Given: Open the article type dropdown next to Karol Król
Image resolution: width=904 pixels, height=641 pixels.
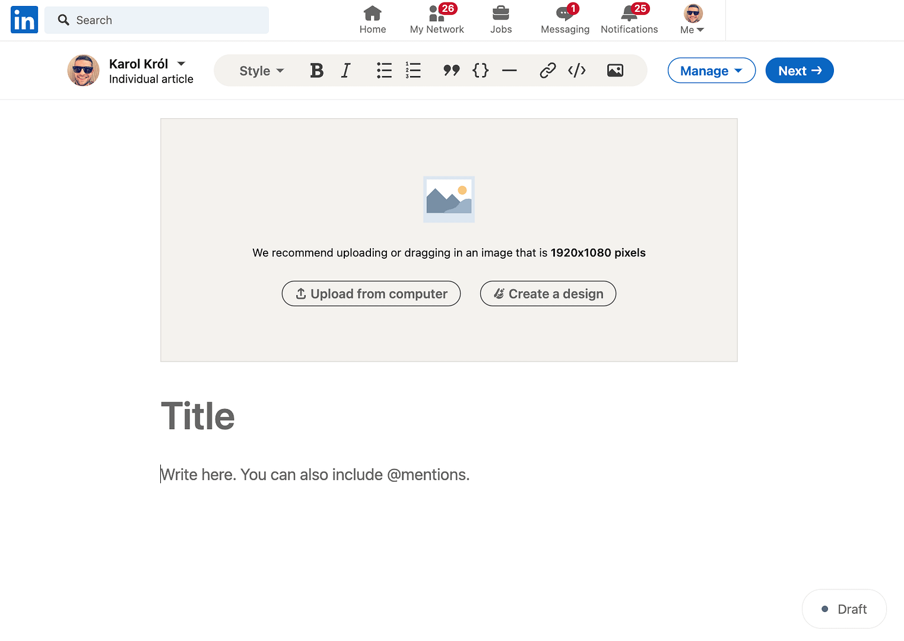Looking at the screenshot, I should click(181, 64).
